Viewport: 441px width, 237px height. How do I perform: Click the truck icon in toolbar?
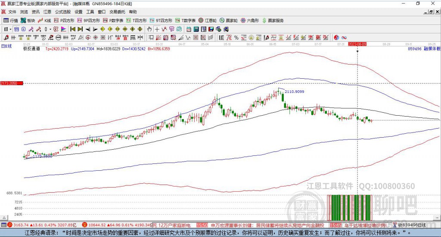click(226, 29)
